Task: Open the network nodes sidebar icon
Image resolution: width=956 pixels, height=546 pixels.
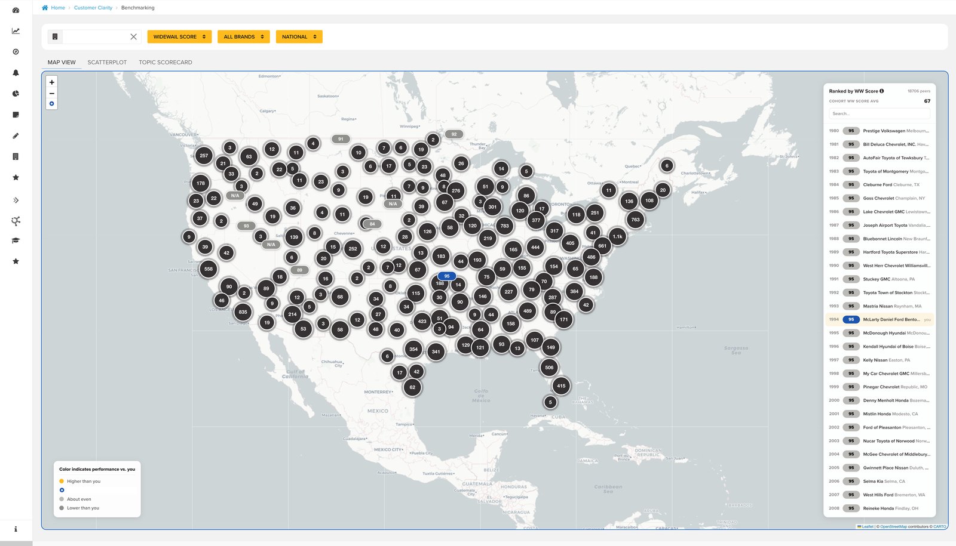Action: click(16, 221)
